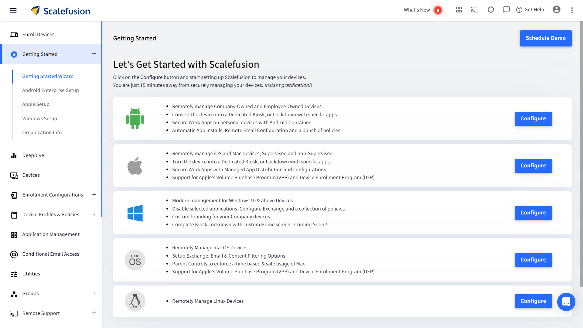Click the Groups dots icon

pyautogui.click(x=14, y=294)
